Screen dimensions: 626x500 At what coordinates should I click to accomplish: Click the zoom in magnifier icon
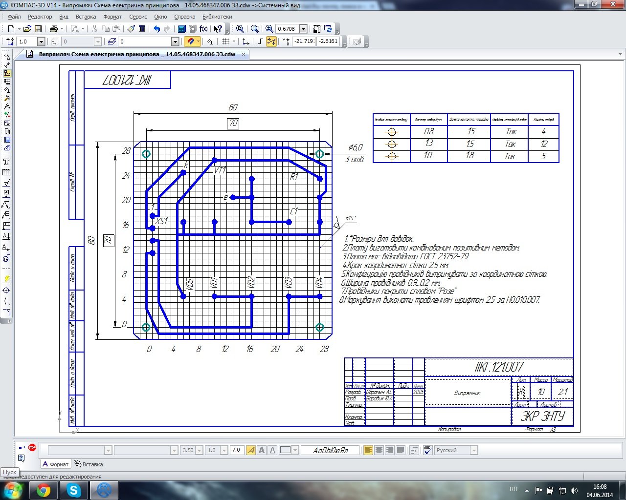pyautogui.click(x=269, y=29)
